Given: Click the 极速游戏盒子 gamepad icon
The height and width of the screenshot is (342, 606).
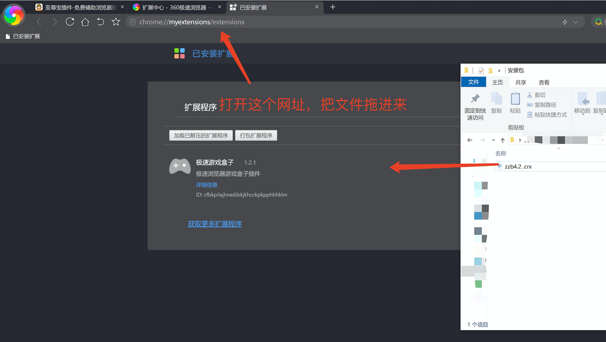Looking at the screenshot, I should (x=180, y=166).
